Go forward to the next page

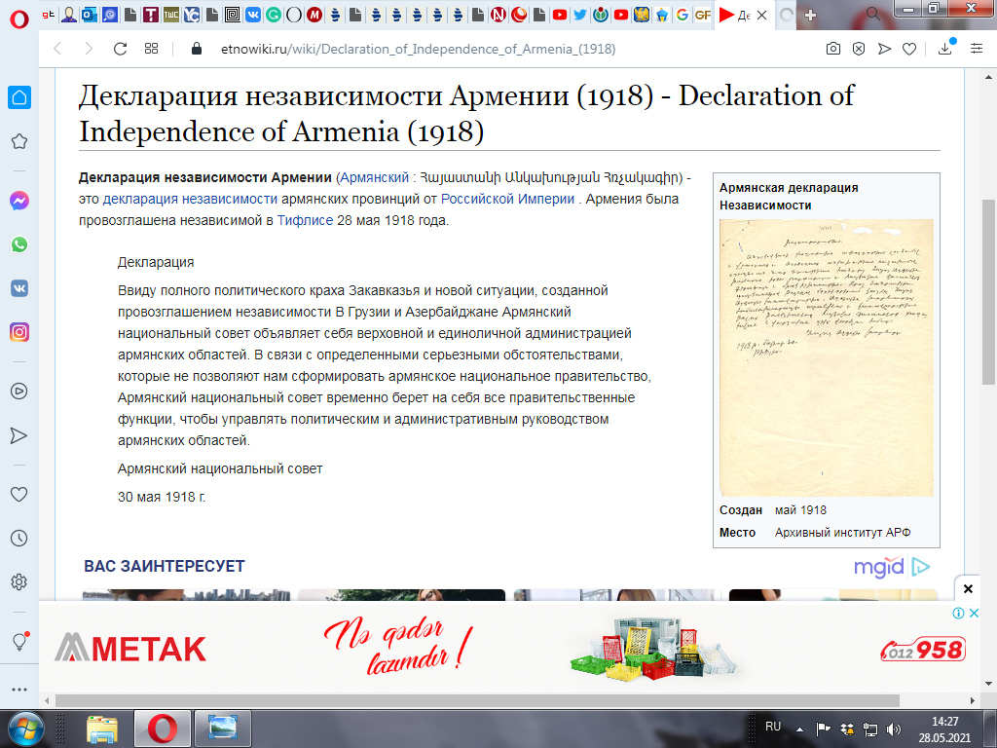pyautogui.click(x=89, y=49)
